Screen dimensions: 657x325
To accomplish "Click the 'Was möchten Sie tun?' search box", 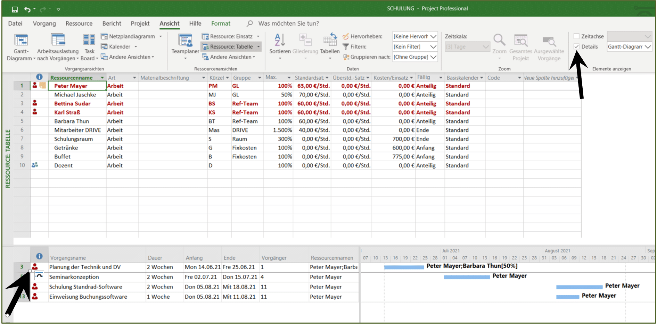I will 288,24.
